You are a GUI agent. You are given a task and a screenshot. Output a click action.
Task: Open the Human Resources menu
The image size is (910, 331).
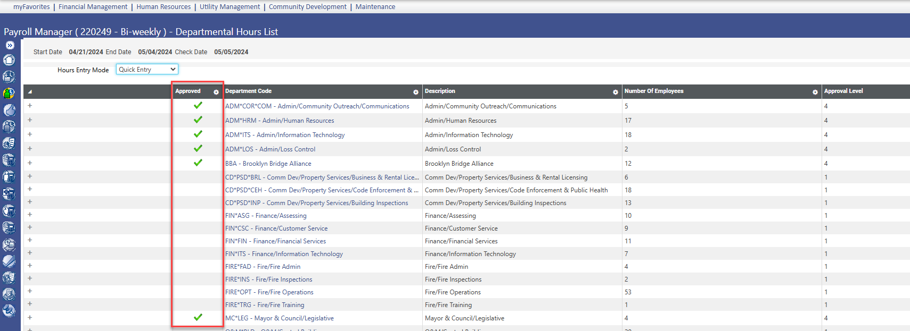[x=163, y=7]
